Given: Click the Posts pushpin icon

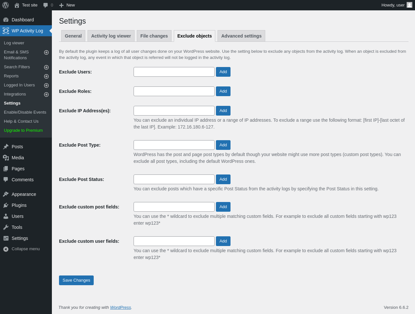Looking at the screenshot, I should [x=6, y=147].
